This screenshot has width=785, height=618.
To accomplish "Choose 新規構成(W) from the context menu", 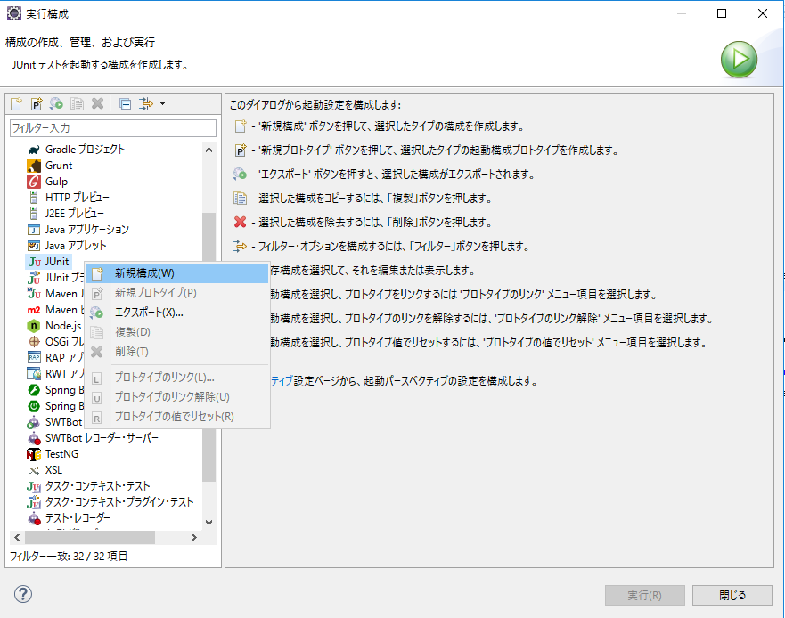I will tap(144, 273).
